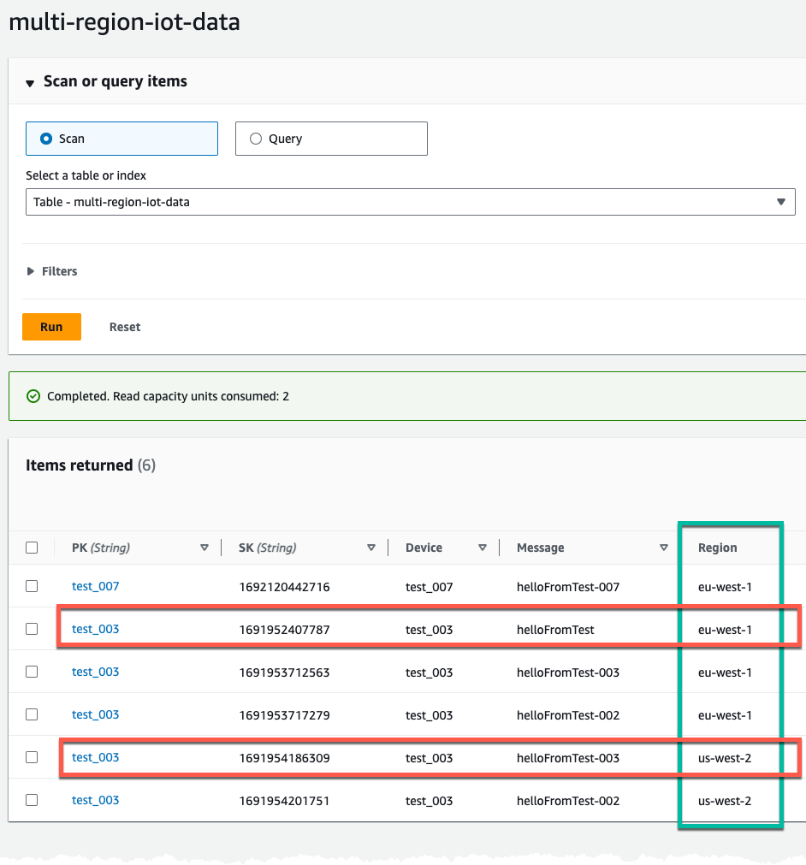Tick checkbox for row with SK 1691953717279
Image resolution: width=806 pixels, height=865 pixels.
(x=32, y=714)
